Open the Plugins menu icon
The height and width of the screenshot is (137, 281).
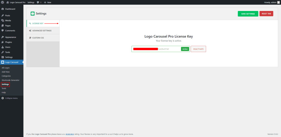click(3, 42)
